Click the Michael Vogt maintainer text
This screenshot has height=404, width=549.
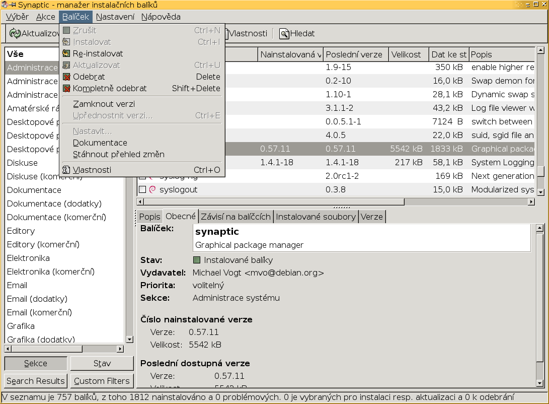pos(258,273)
